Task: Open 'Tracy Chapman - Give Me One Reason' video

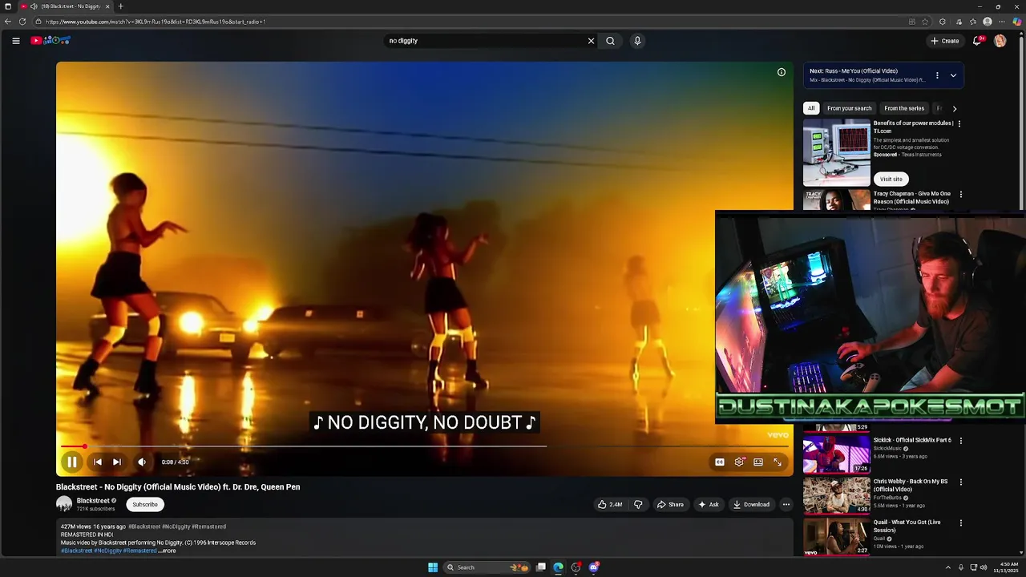Action: tap(912, 197)
